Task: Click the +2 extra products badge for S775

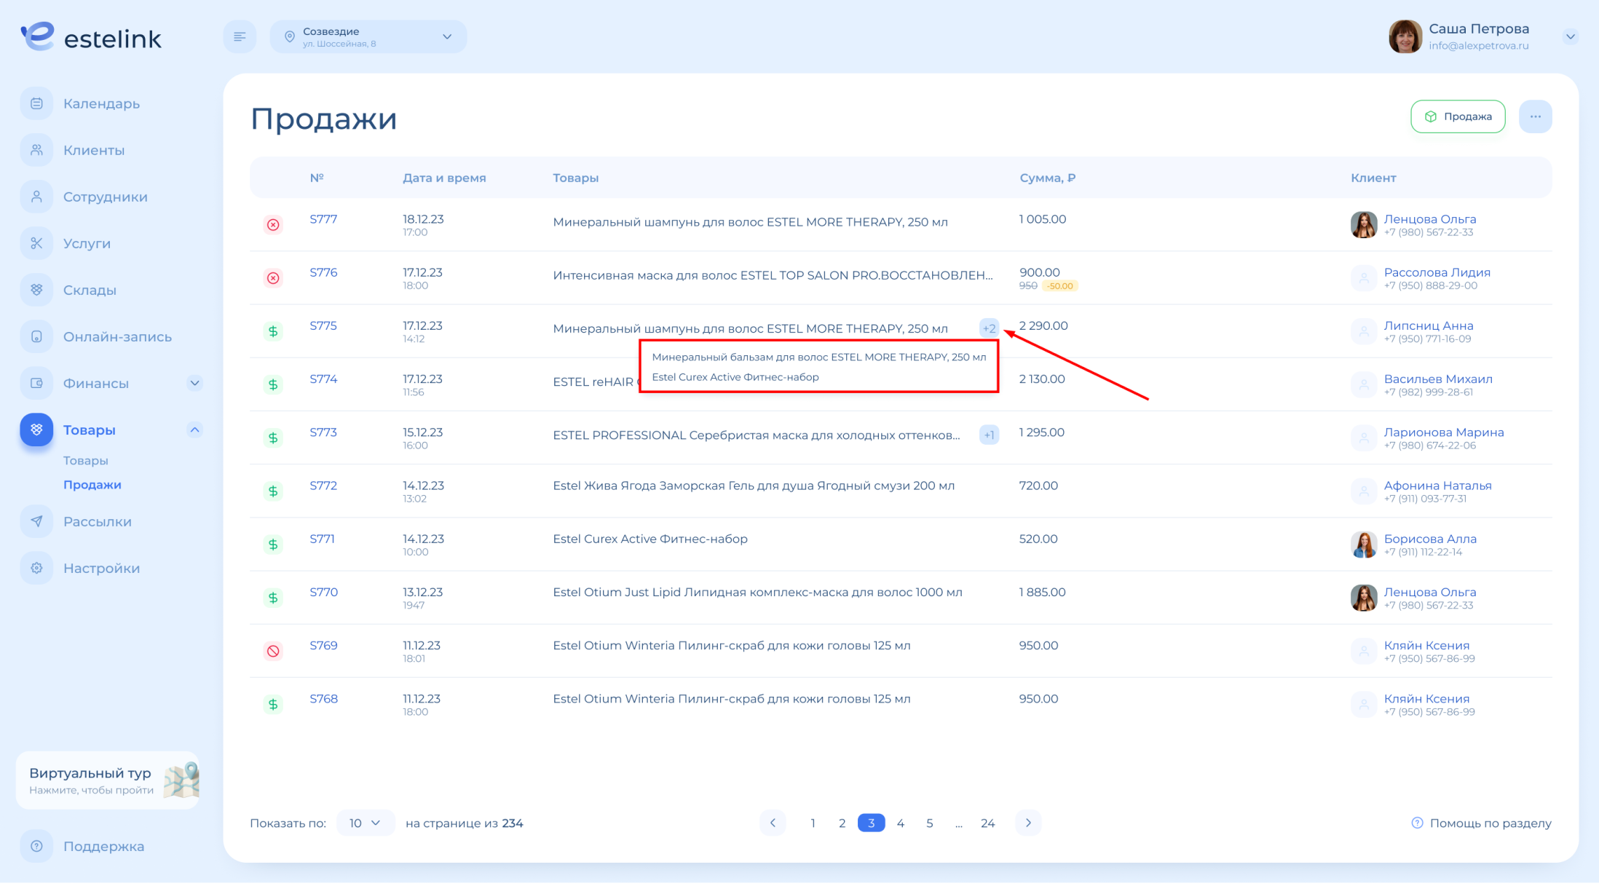Action: point(989,328)
